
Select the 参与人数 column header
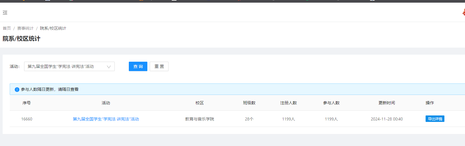pyautogui.click(x=331, y=103)
